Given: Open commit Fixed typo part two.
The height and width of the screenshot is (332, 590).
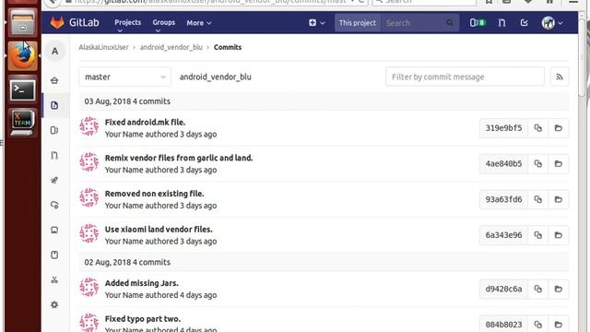Looking at the screenshot, I should 143,319.
